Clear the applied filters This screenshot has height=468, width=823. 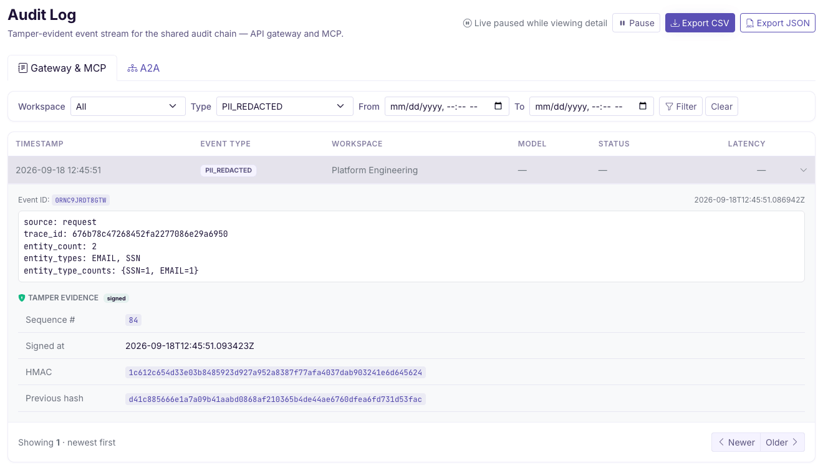click(x=721, y=107)
